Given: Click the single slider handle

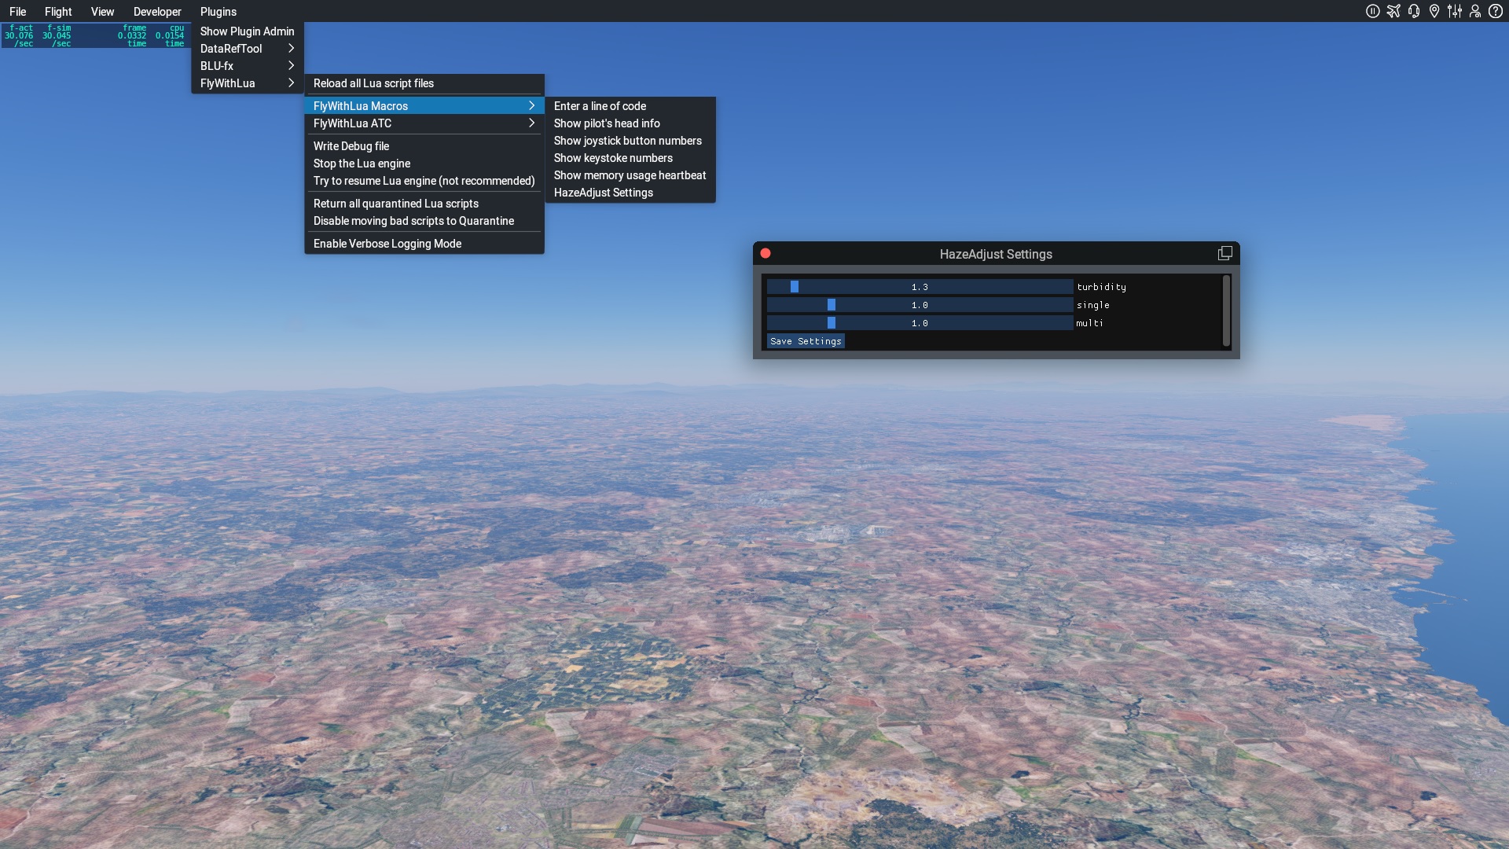Looking at the screenshot, I should pos(832,305).
